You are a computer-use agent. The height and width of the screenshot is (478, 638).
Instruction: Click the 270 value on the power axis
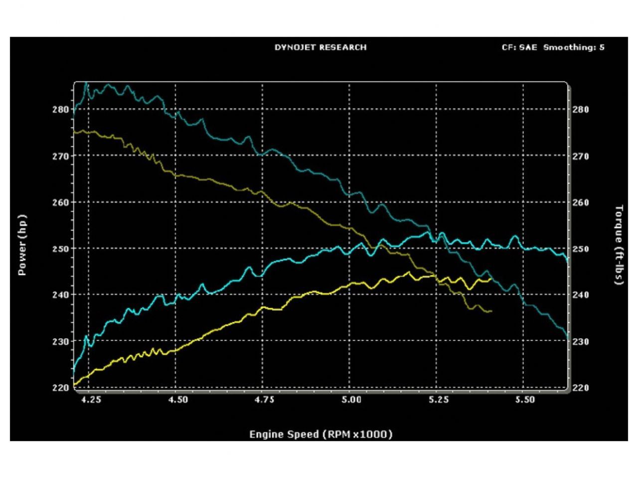[x=60, y=156]
